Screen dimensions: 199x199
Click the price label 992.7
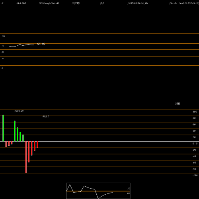click(46, 117)
